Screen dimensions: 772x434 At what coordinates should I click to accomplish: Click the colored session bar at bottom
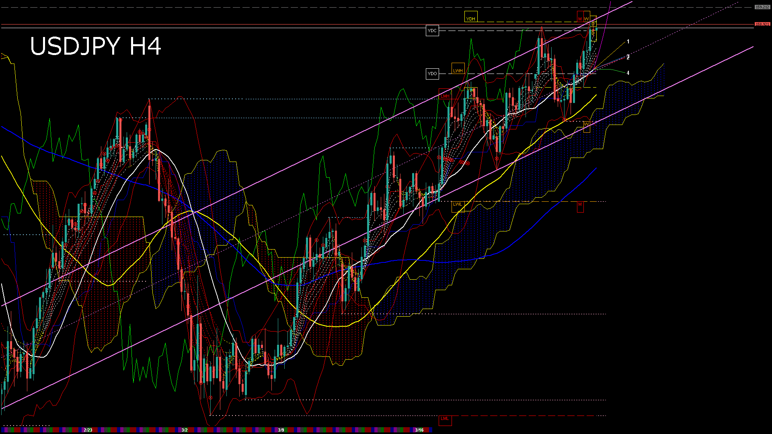pyautogui.click(x=233, y=430)
